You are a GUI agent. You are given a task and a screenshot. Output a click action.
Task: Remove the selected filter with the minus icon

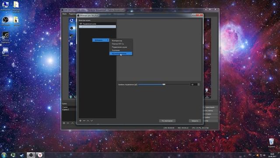[x=84, y=121]
